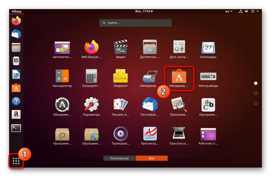271x177 pixels.
Task: Launch Простое ск… scanner app
Action: click(179, 136)
